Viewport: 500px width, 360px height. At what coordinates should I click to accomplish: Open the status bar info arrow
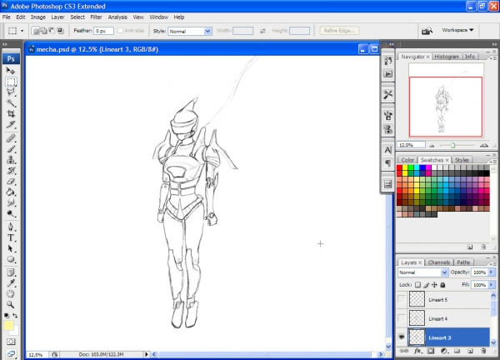(147, 354)
